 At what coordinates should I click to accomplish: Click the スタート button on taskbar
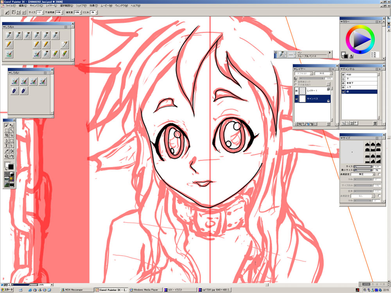tap(7, 290)
